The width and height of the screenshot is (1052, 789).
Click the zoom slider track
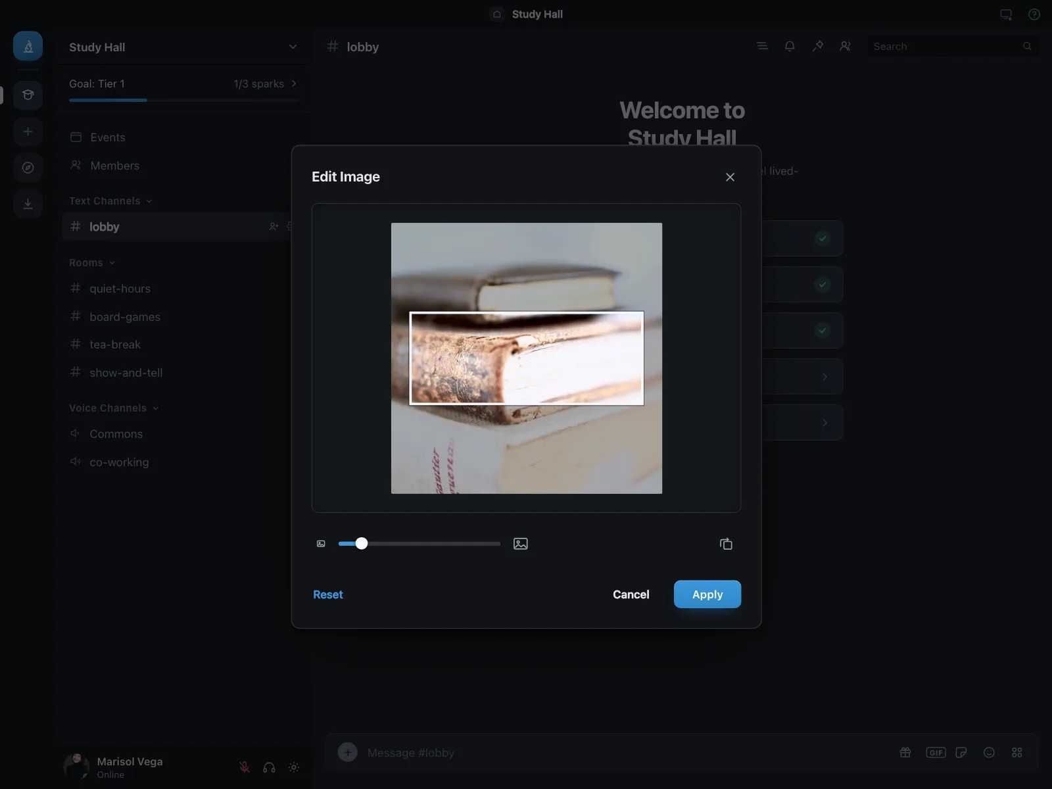pos(419,544)
